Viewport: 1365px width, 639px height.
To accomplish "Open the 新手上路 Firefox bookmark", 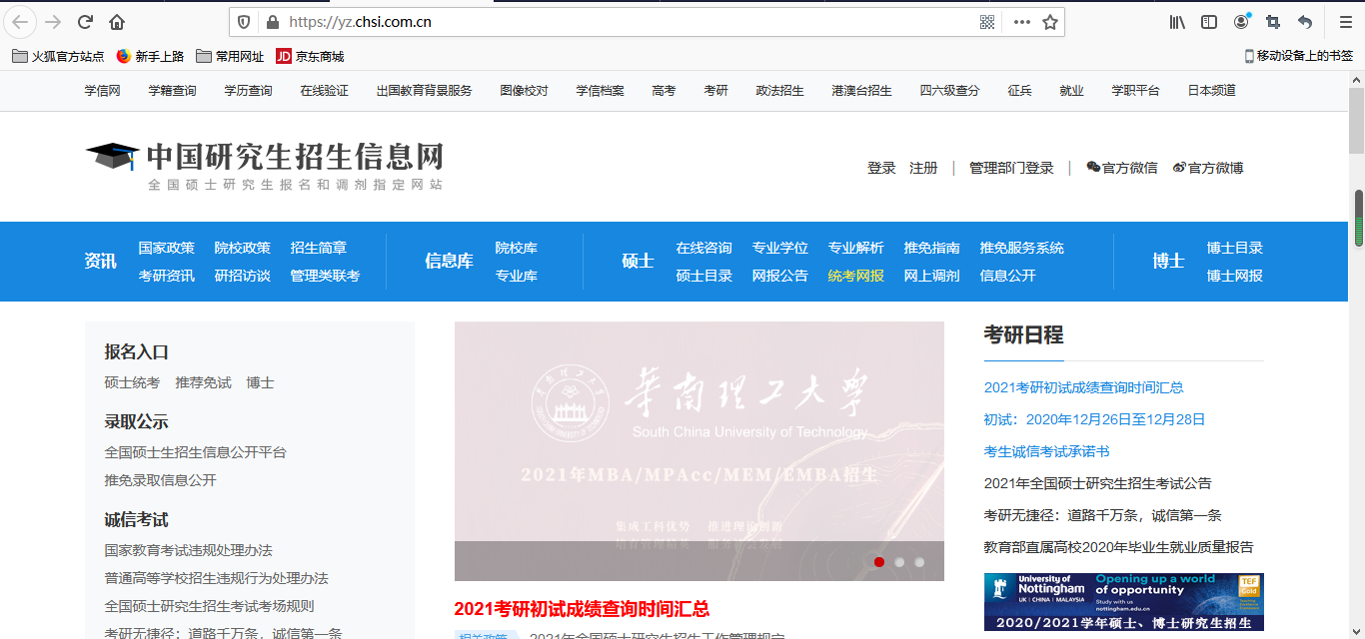I will point(150,56).
